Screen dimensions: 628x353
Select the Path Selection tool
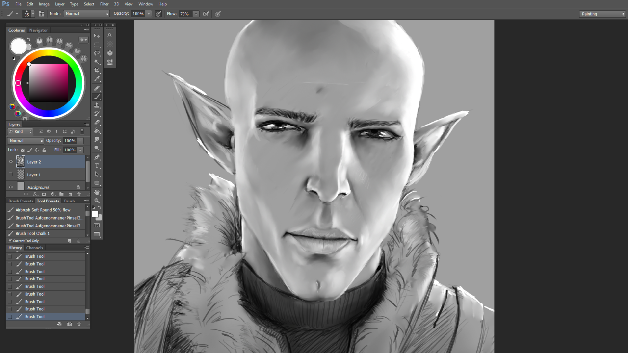click(97, 174)
